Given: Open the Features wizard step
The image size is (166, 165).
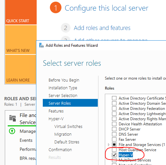Looking at the screenshot, I should point(56,111).
